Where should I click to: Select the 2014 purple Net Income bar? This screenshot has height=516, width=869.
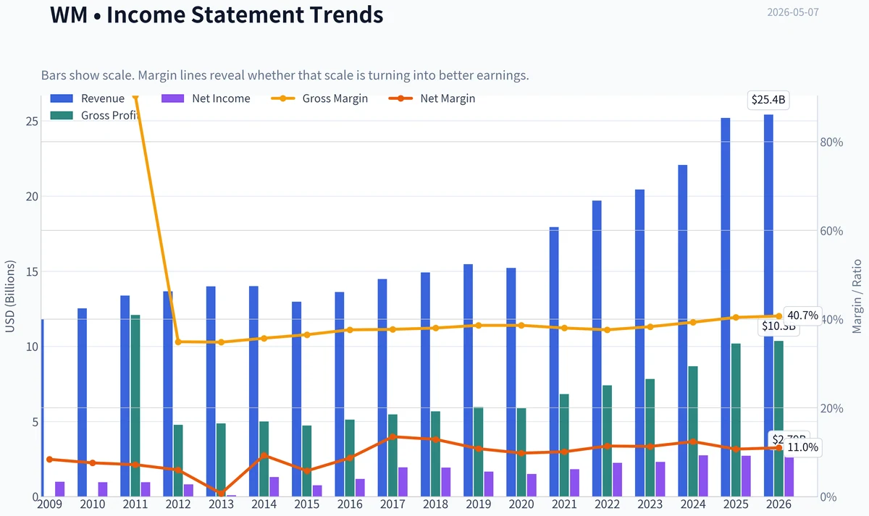(x=274, y=487)
